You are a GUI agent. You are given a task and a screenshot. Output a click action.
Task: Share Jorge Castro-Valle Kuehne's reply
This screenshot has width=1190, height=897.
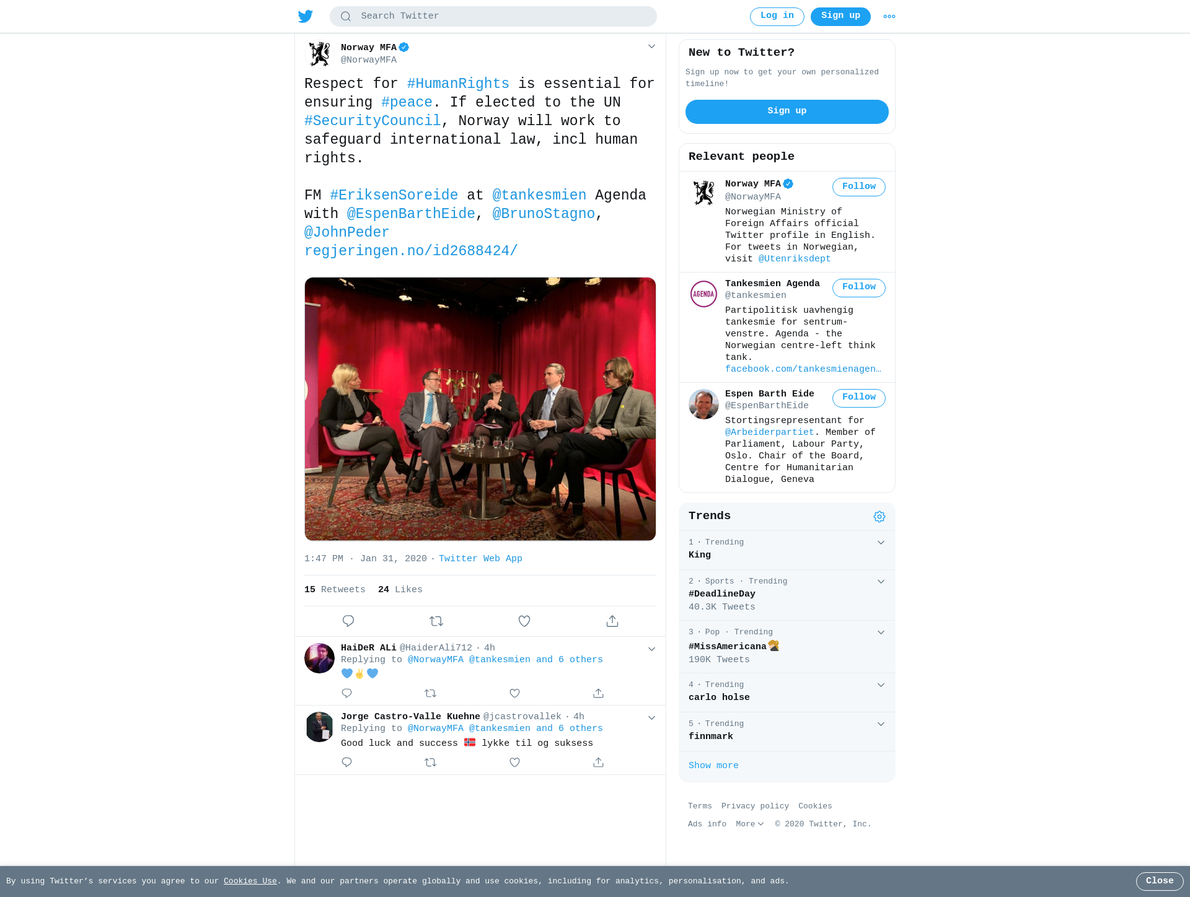tap(598, 763)
